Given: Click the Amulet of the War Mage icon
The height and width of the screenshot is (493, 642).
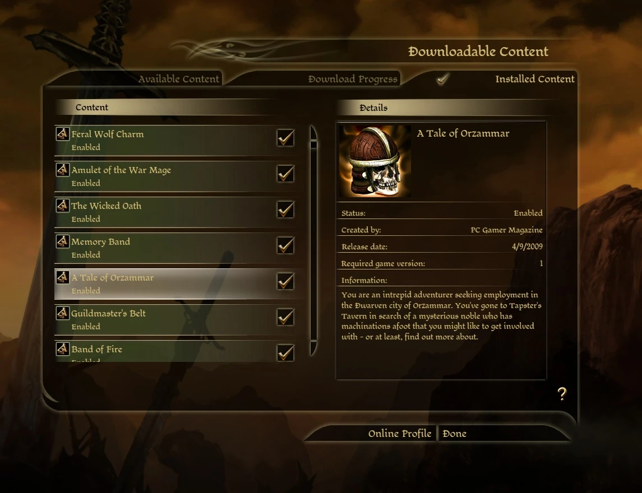Looking at the screenshot, I should 62,170.
